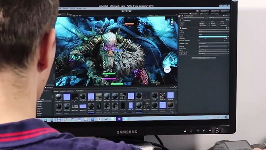266x150 pixels.
Task: Select the white light gizmo in Scene view
Action: point(167,70)
